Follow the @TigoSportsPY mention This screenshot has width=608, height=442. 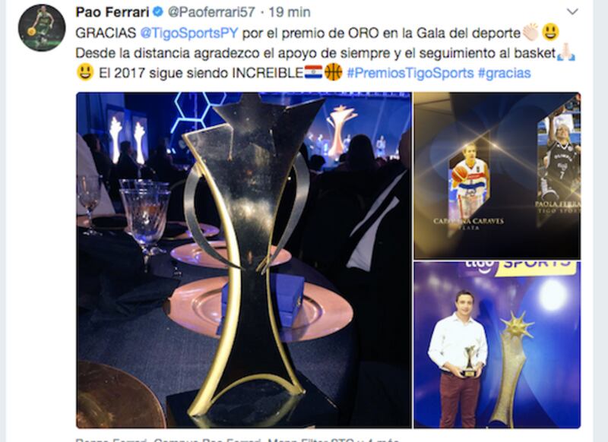pos(188,33)
